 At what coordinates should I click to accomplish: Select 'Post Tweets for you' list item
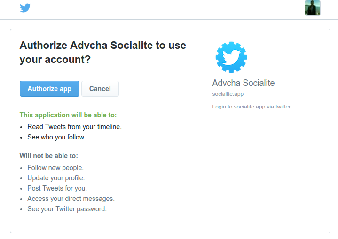57,188
